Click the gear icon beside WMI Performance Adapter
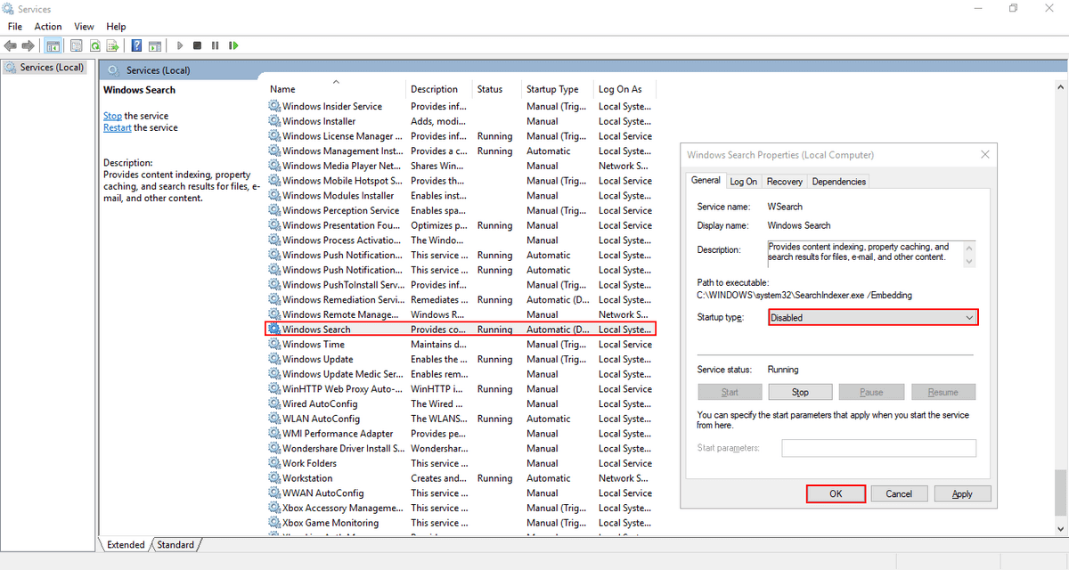The height and width of the screenshot is (570, 1069). pos(274,434)
